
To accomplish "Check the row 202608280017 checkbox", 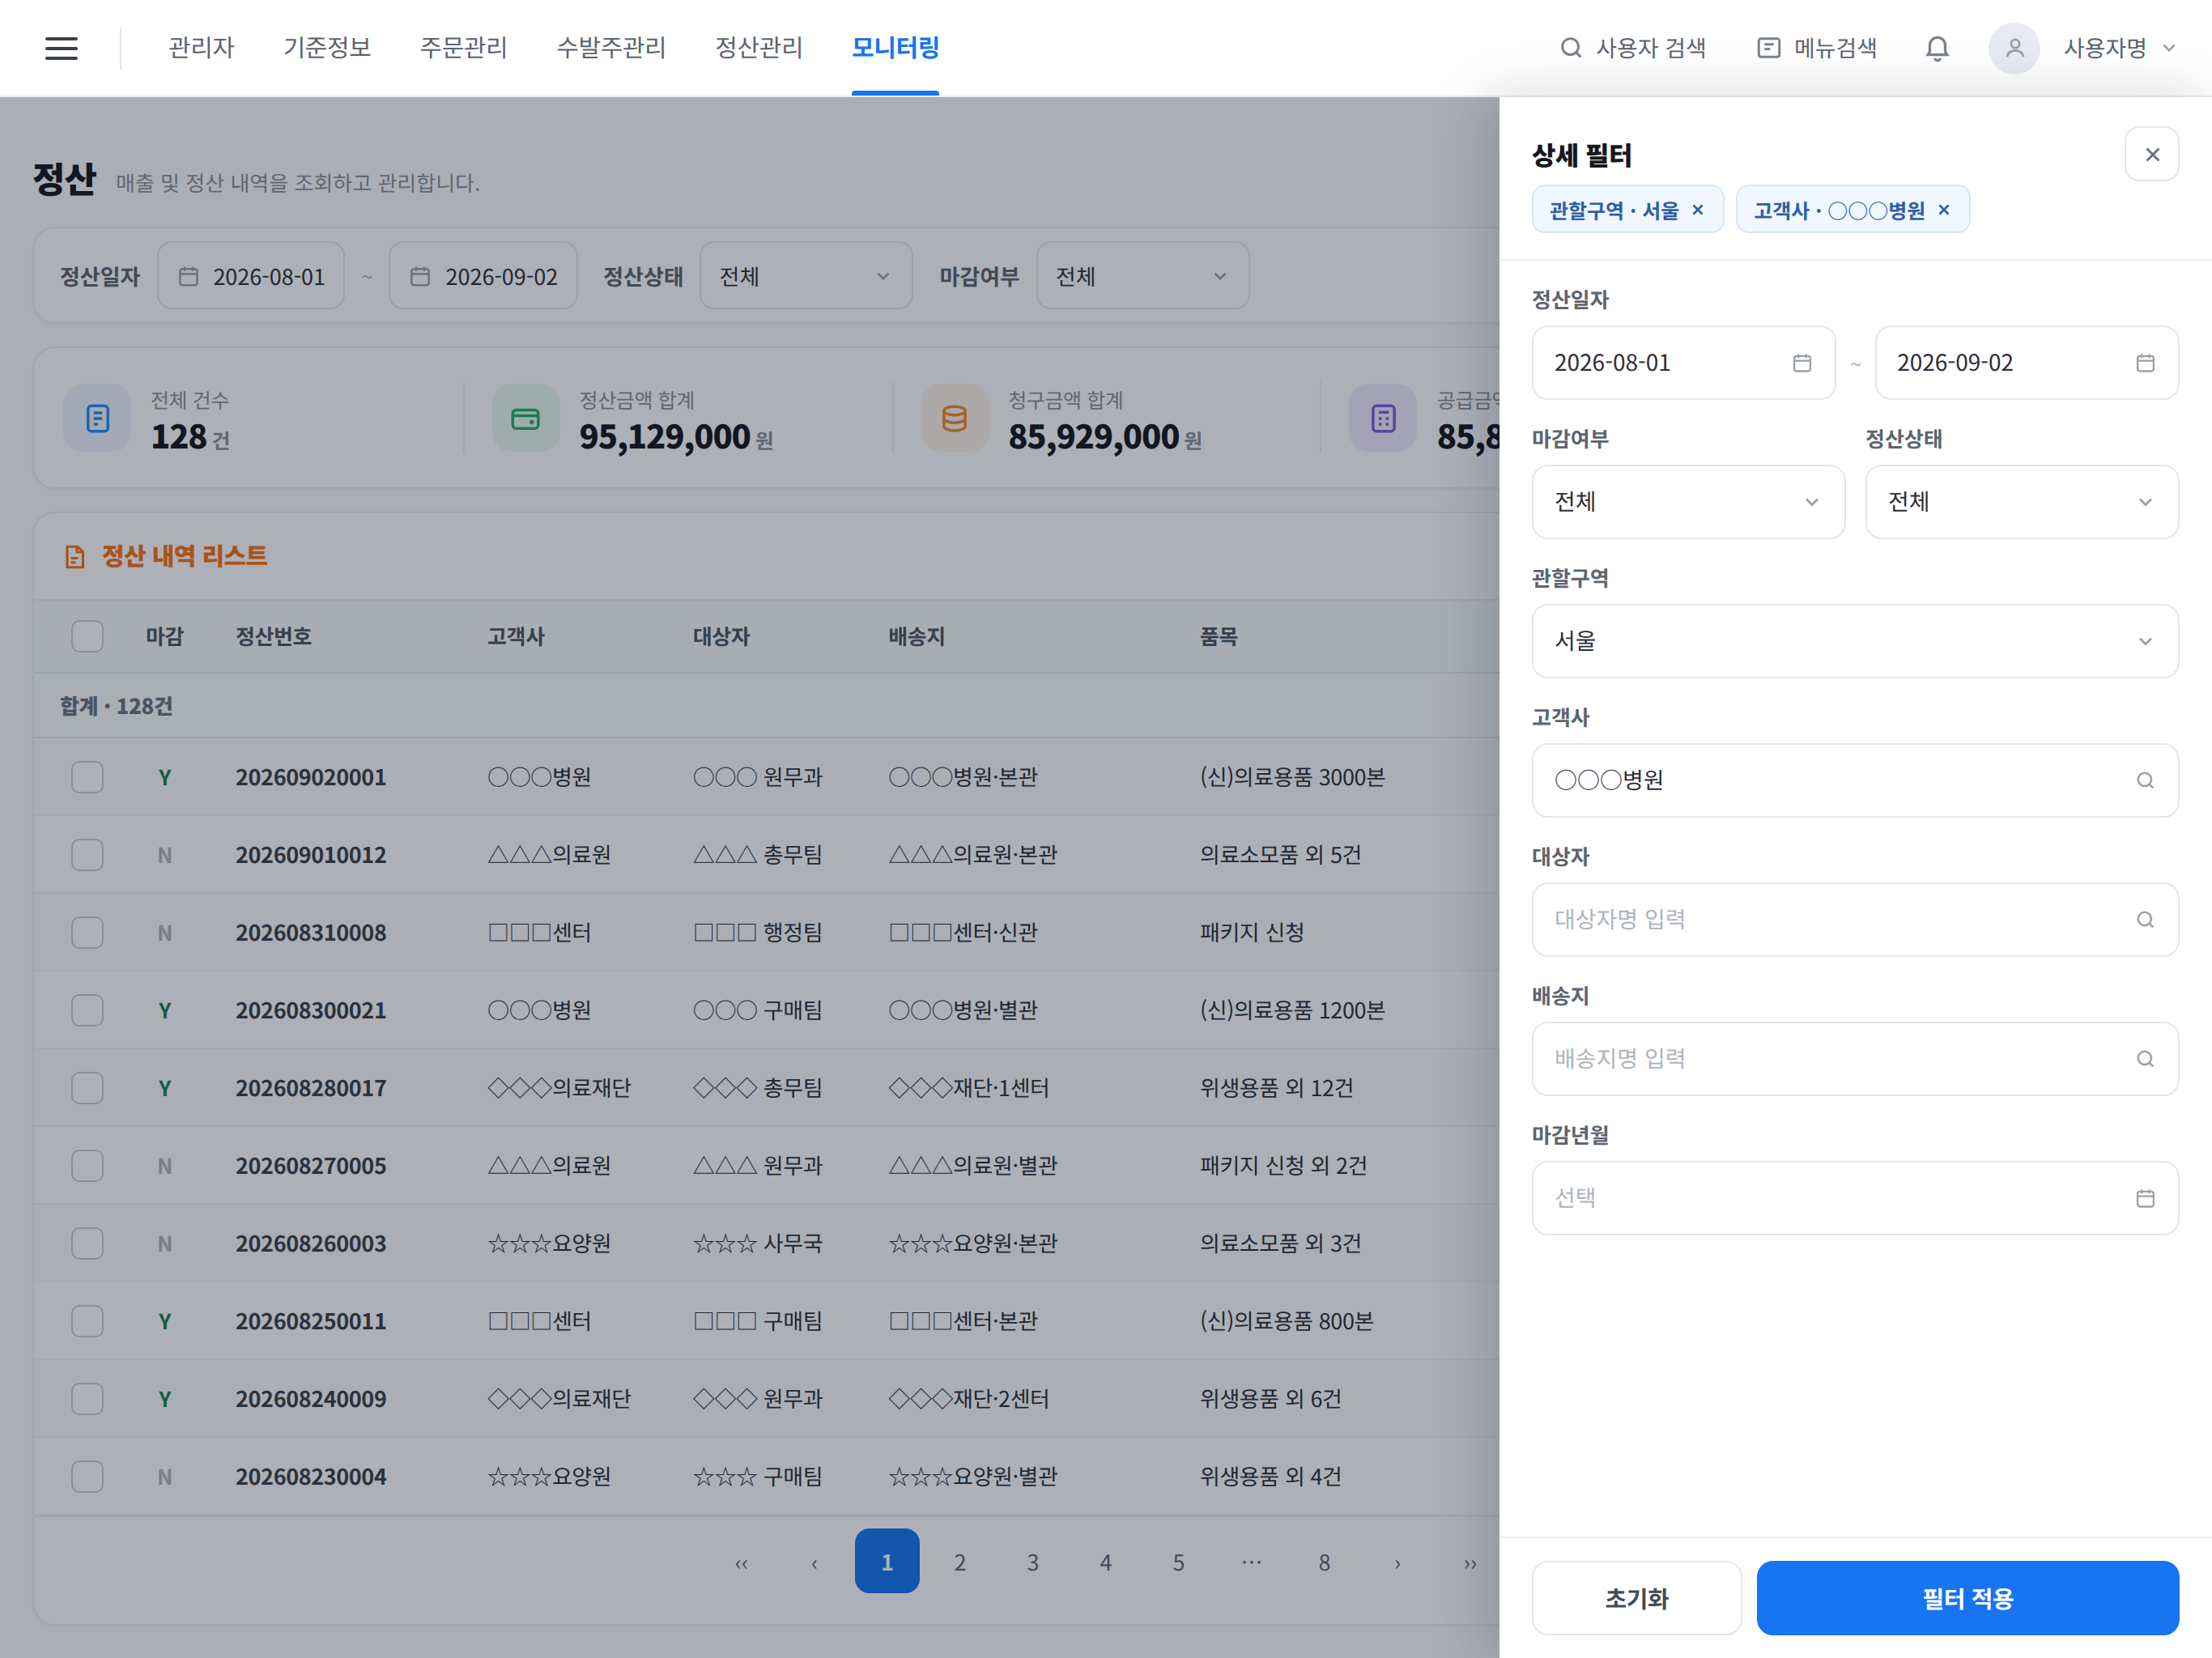I will 87,1088.
